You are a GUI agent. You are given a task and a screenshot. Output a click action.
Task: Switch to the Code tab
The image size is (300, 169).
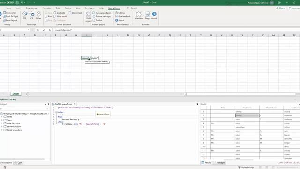[19, 163]
